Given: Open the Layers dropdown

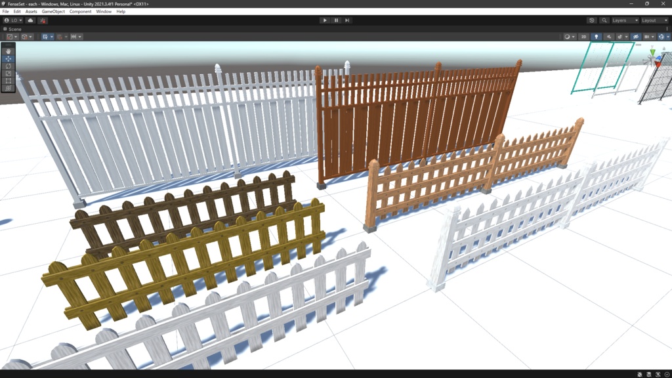Looking at the screenshot, I should 625,20.
